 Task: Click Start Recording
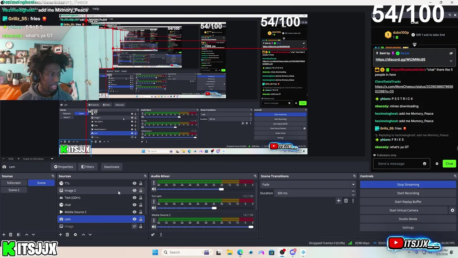(x=408, y=193)
